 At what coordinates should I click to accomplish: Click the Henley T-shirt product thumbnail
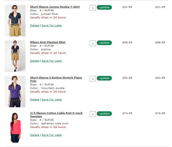(x=15, y=21)
